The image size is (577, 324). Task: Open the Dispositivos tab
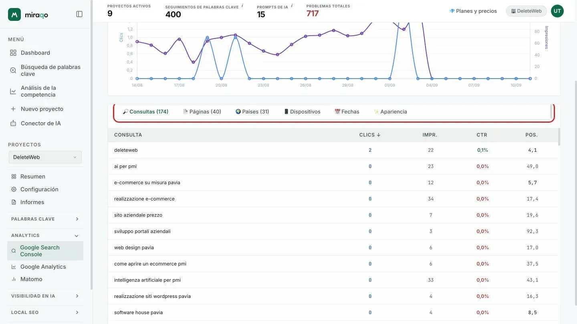(302, 112)
